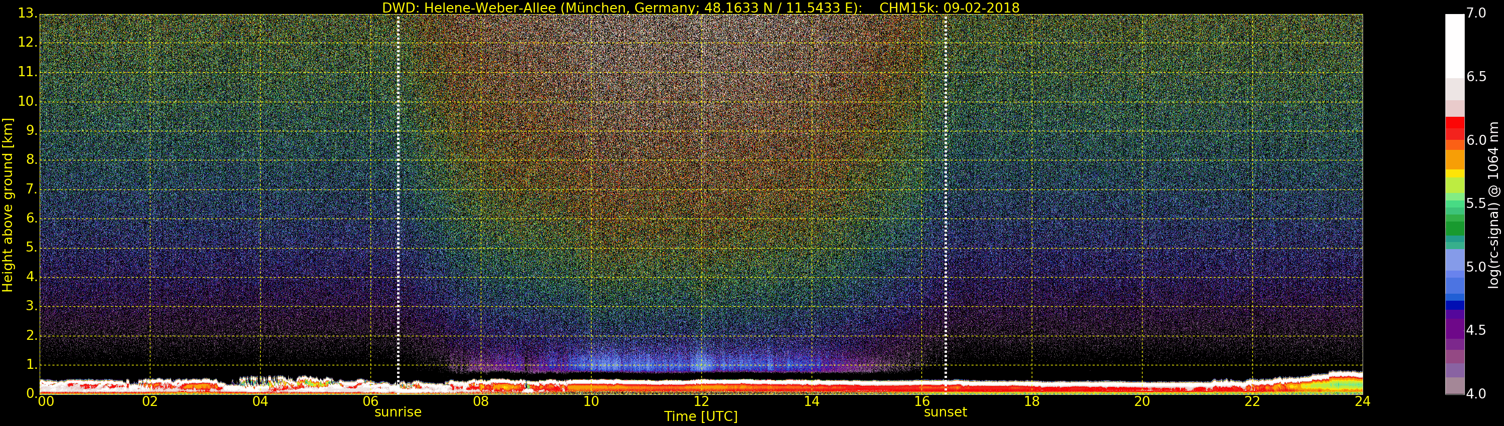Pick the dark green colorbar band
Screen dimensions: 1504x426
point(1454,228)
